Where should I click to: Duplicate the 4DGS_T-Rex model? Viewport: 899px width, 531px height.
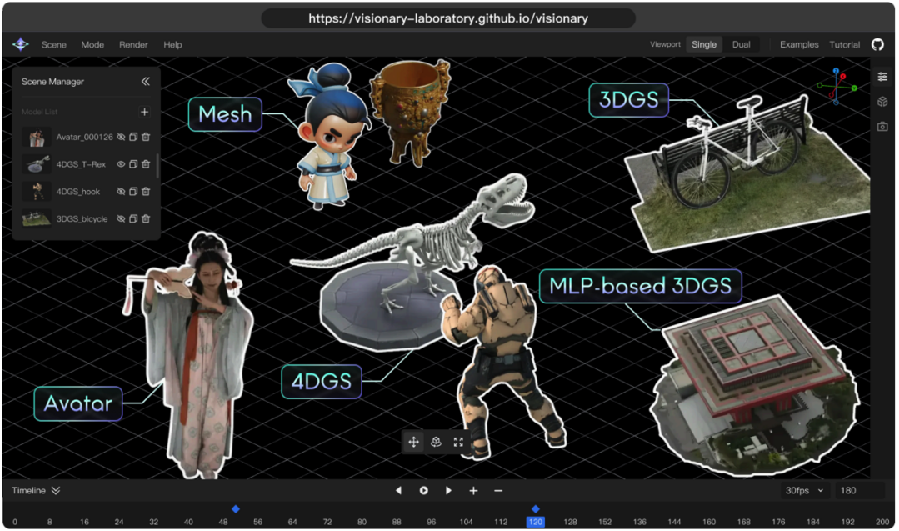coord(132,164)
